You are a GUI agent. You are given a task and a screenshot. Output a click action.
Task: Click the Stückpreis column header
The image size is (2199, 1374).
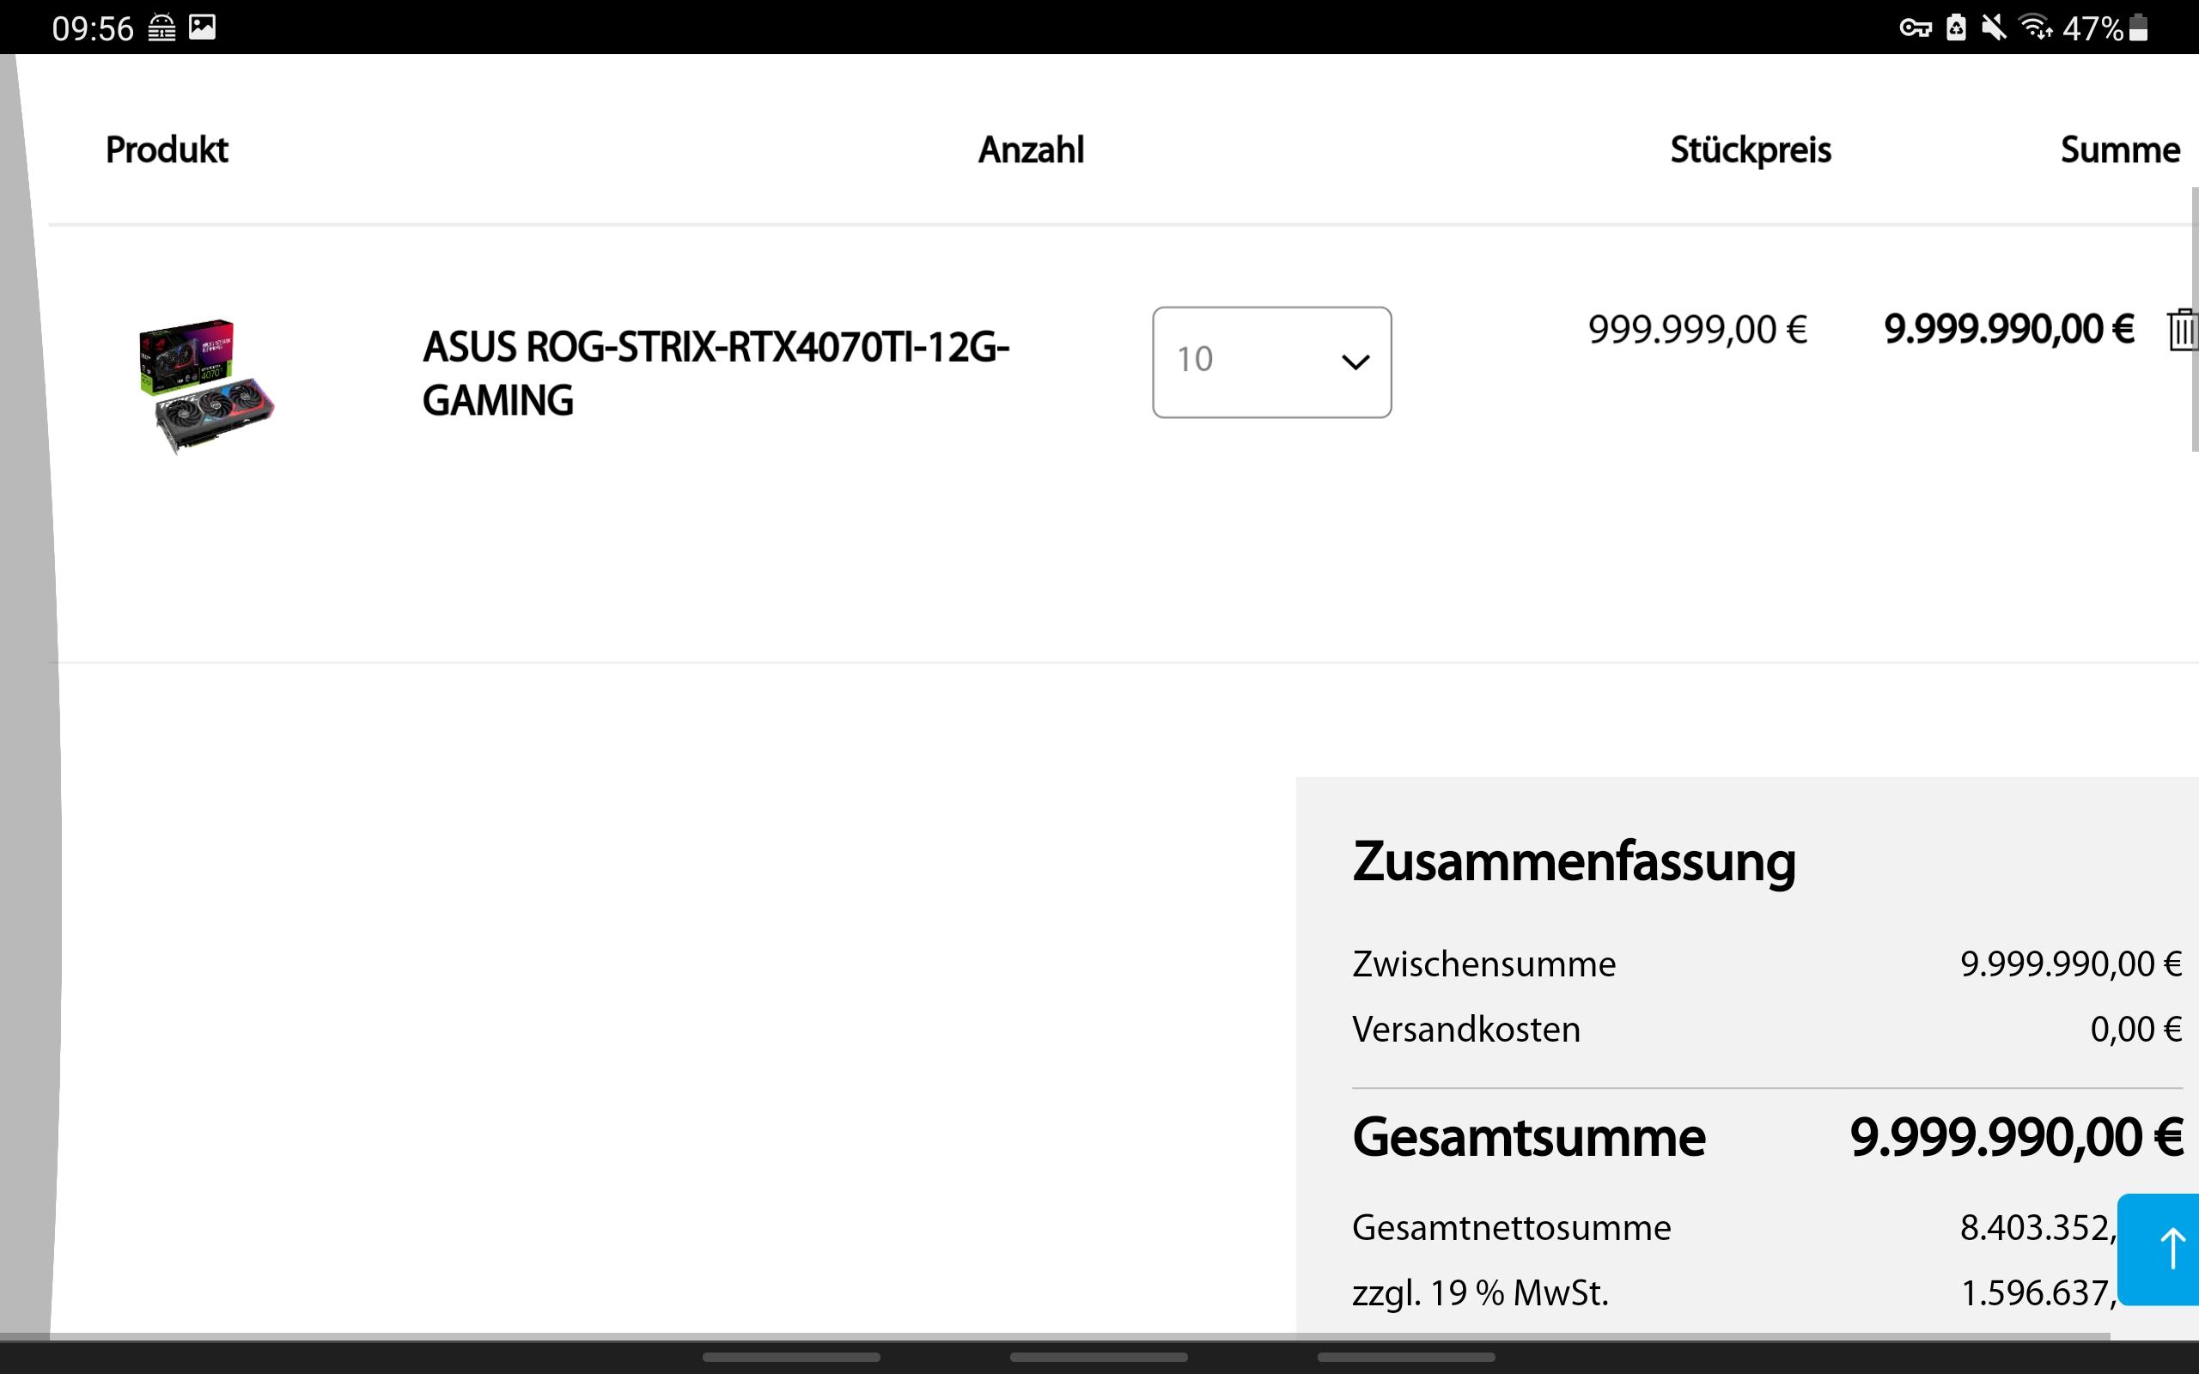tap(1751, 150)
